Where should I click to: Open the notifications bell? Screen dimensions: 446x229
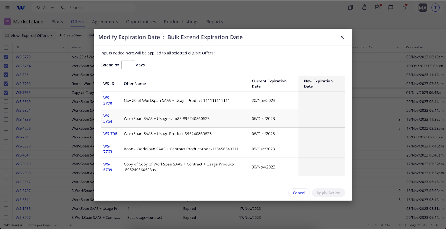tap(404, 8)
